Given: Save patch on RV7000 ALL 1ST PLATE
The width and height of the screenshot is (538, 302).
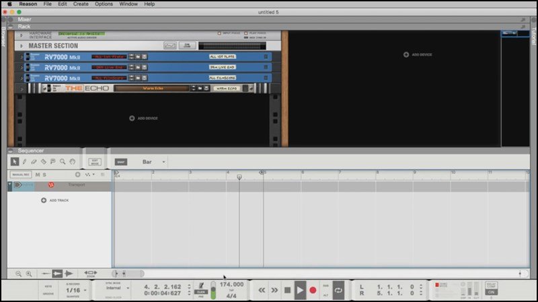Looking at the screenshot, I should [x=145, y=57].
